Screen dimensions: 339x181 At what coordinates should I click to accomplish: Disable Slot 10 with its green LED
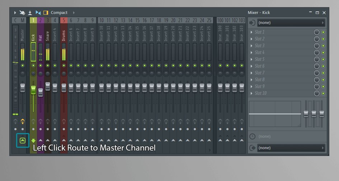point(323,93)
